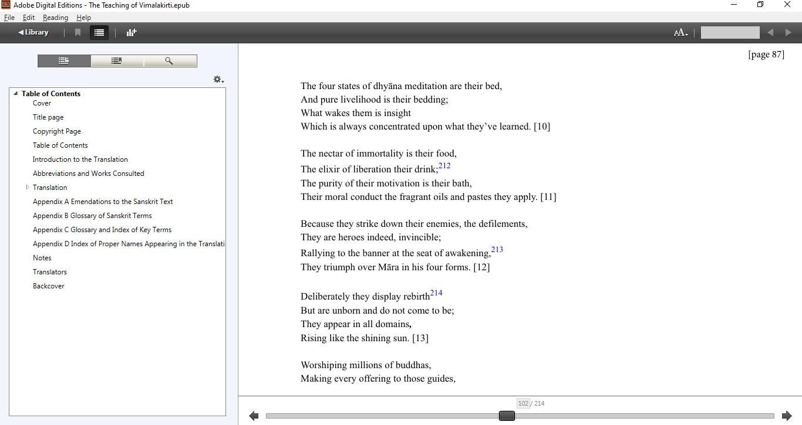Screen dimensions: 802x425
Task: Open Appendix A Emendations to the Sanskrit Text
Action: [103, 202]
